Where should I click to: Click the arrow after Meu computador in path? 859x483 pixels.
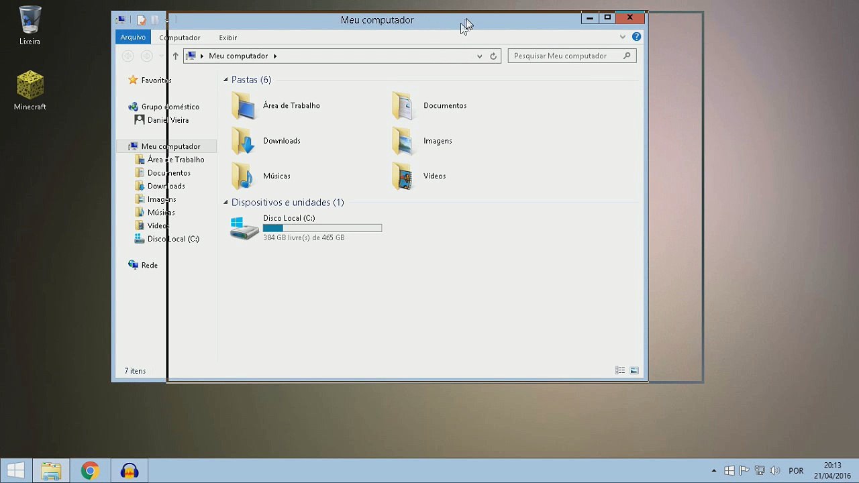274,56
